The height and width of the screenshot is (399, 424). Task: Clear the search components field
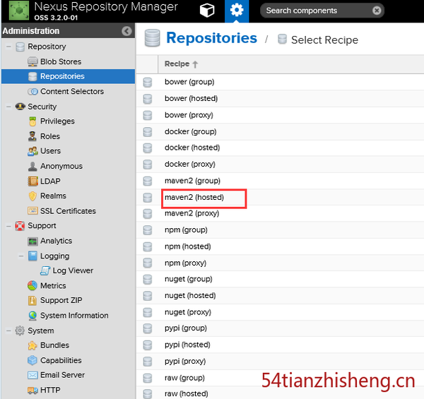(377, 11)
